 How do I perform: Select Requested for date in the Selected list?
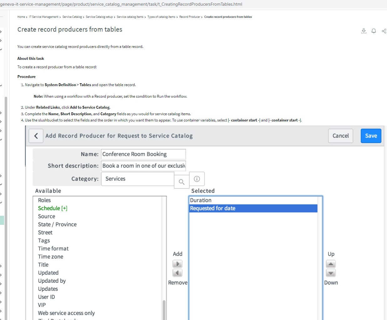[213, 208]
